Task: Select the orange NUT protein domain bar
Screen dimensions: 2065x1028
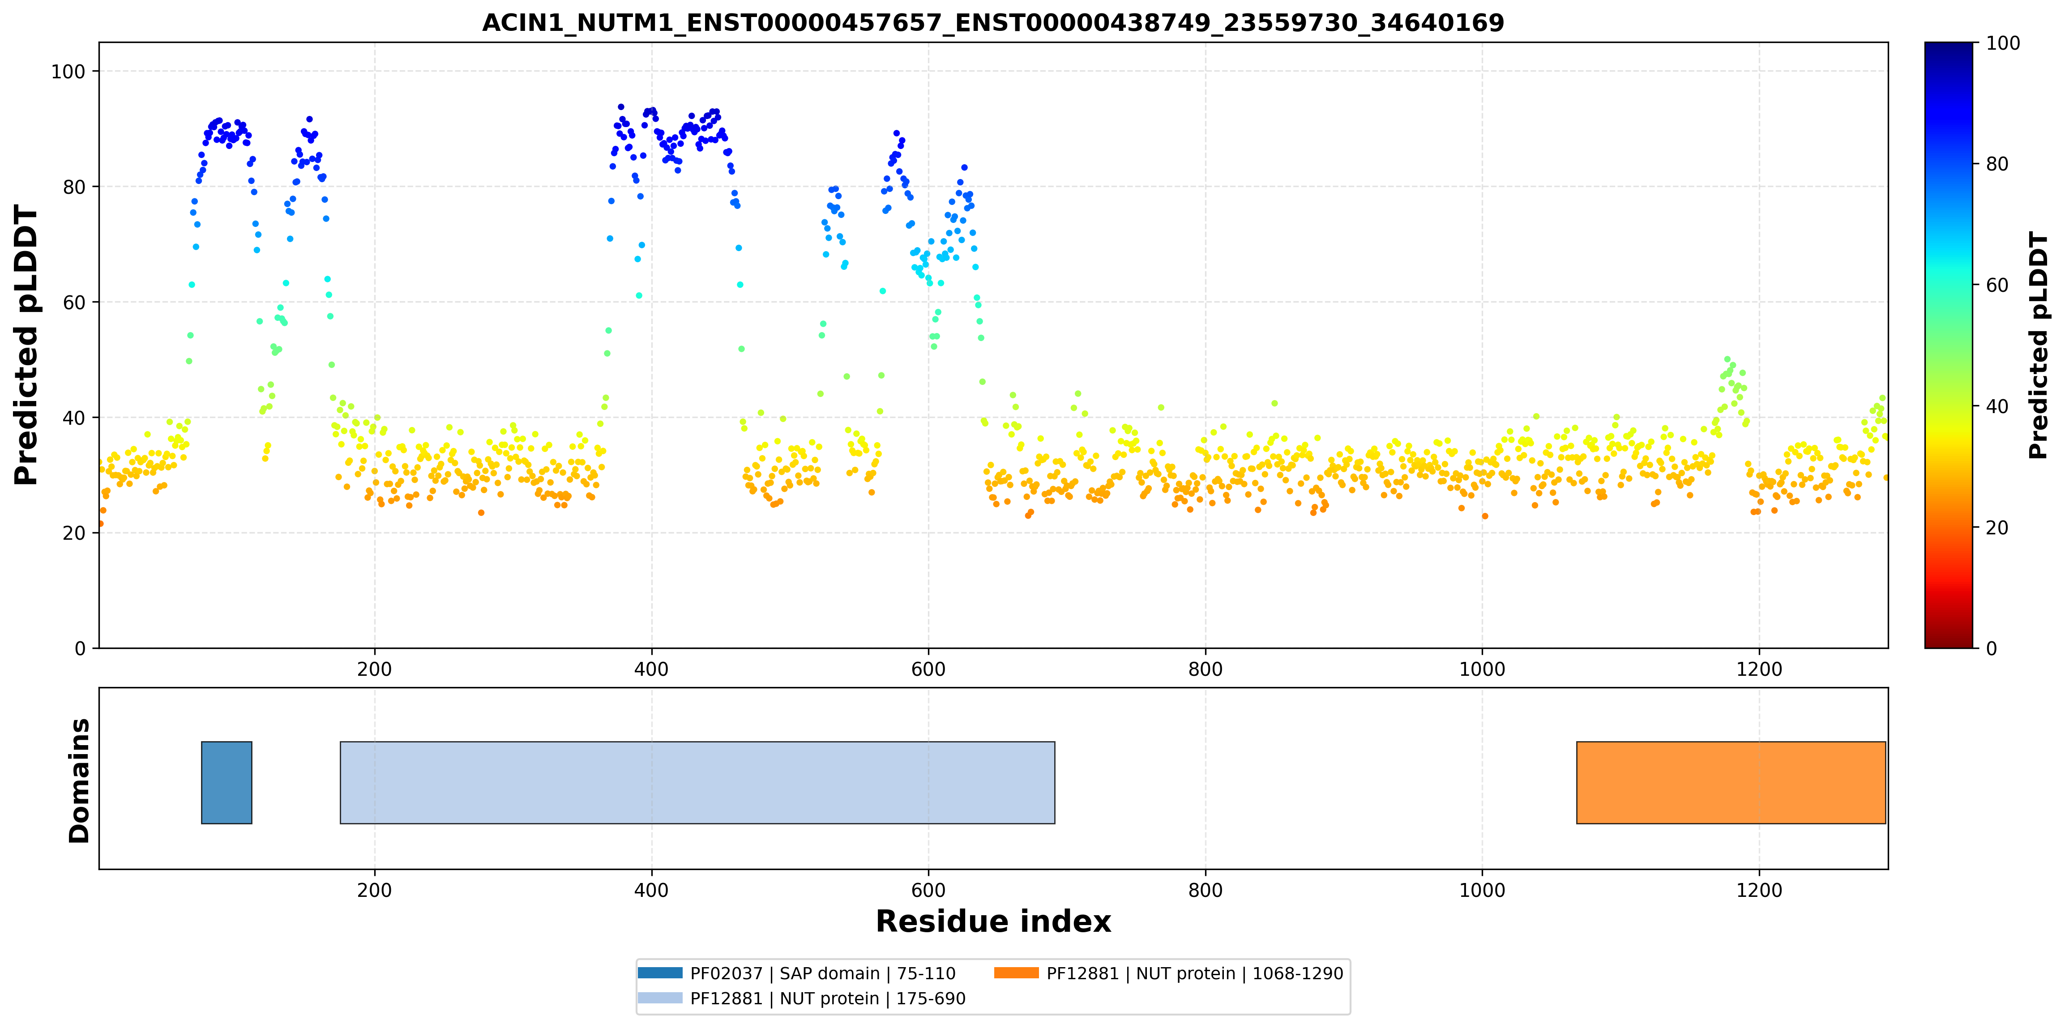Action: [x=1731, y=782]
